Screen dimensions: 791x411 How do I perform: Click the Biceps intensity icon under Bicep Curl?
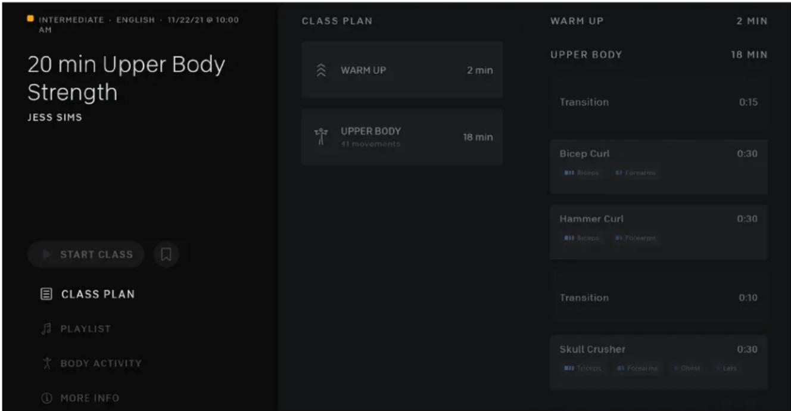pyautogui.click(x=569, y=173)
